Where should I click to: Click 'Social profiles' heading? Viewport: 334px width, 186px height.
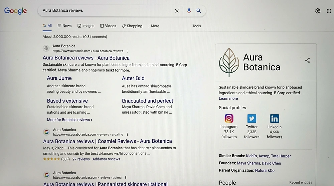coord(232,108)
